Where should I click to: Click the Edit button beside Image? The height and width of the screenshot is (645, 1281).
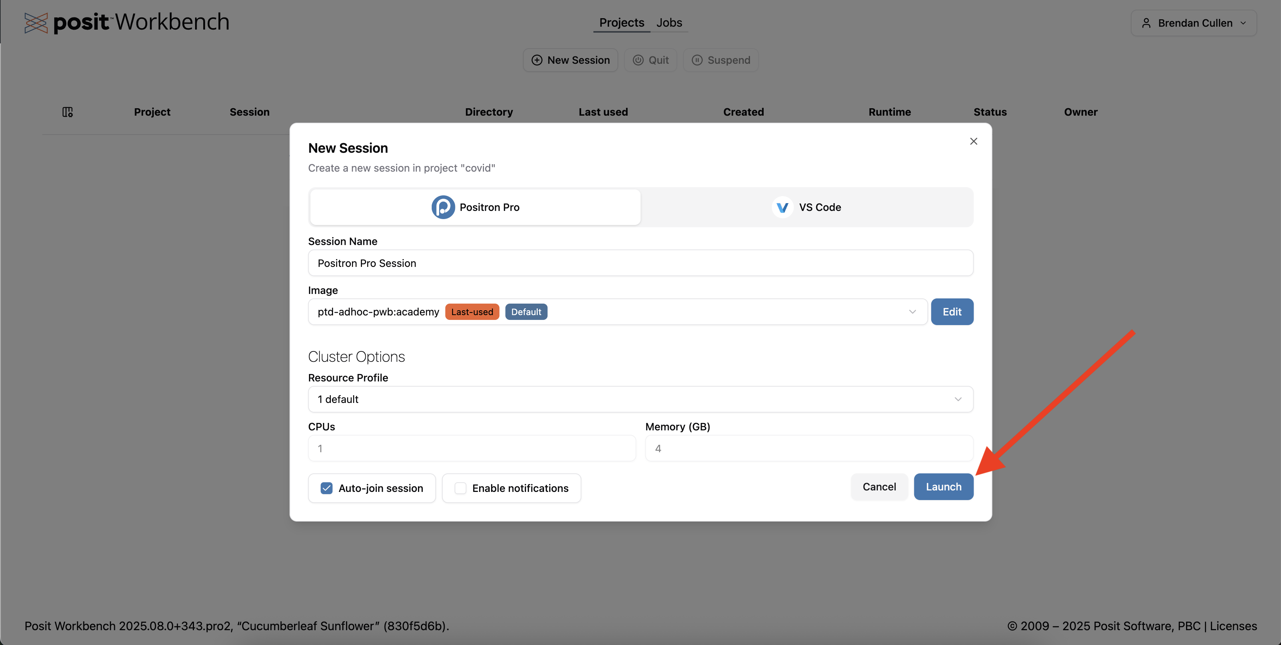point(952,312)
